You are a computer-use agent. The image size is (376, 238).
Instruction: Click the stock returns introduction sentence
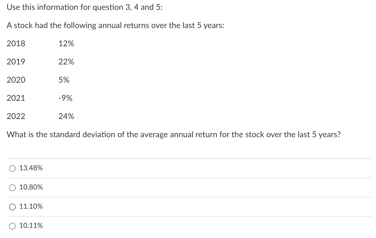pos(116,25)
